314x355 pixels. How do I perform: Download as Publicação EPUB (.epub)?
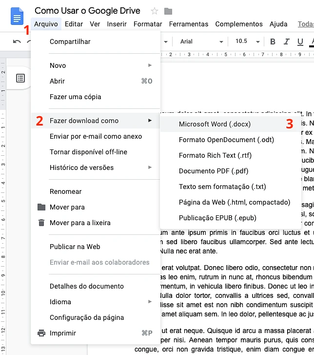(231, 218)
